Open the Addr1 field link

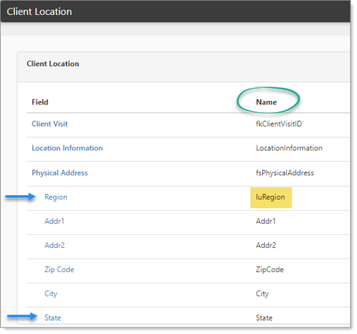tap(55, 221)
